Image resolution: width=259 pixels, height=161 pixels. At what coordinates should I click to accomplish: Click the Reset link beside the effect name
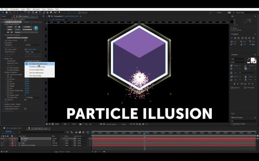(x=26, y=22)
